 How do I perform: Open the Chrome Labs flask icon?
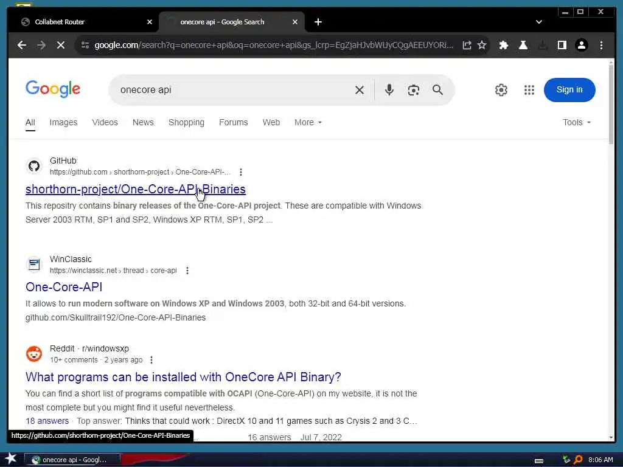523,45
